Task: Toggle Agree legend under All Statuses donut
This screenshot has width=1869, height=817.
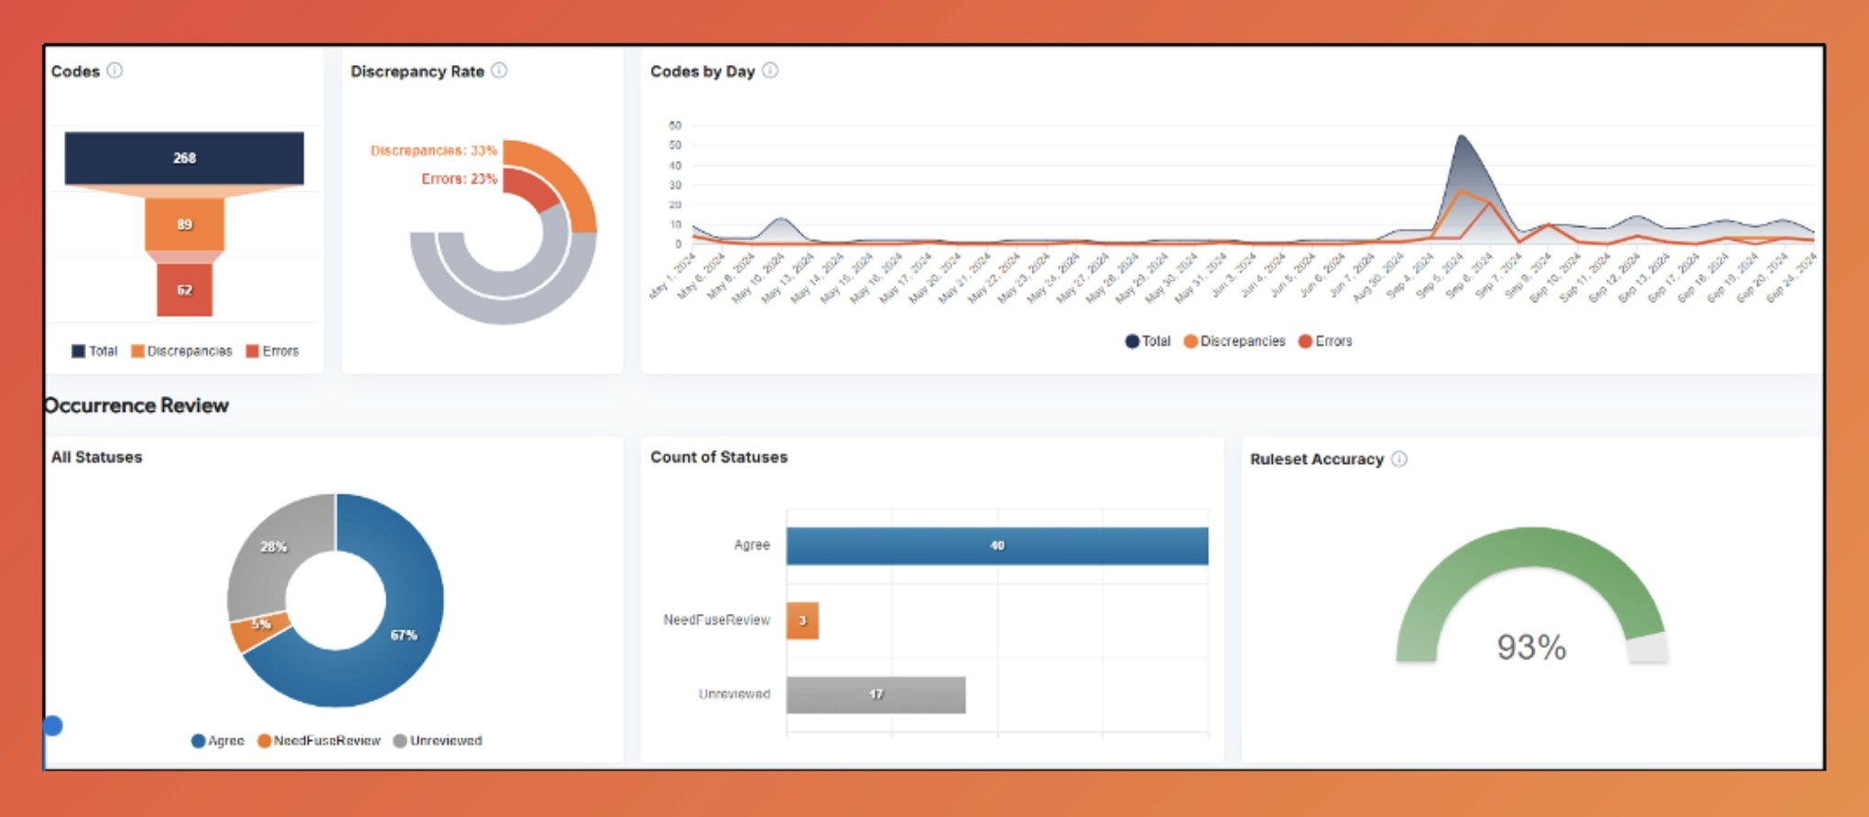Action: pos(218,741)
